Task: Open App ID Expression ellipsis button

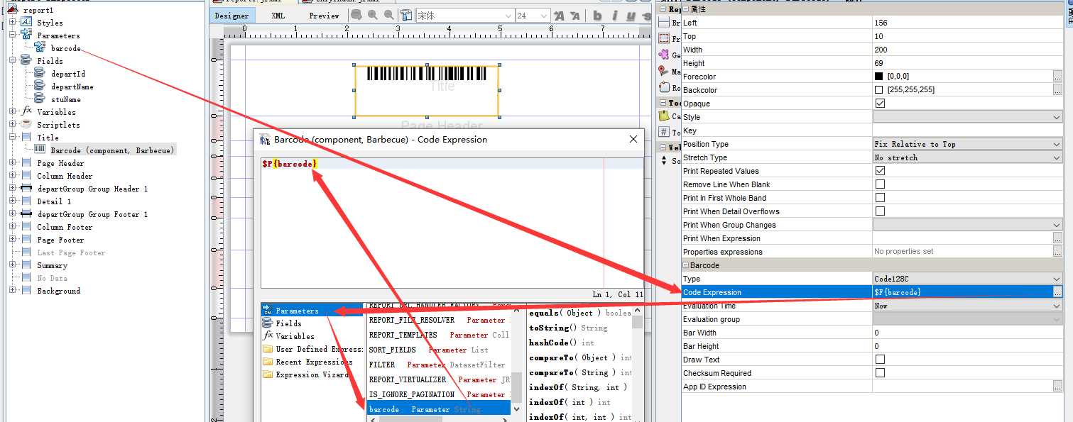Action: tap(1057, 387)
